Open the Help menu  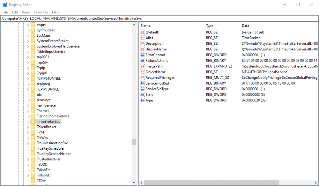(55, 12)
